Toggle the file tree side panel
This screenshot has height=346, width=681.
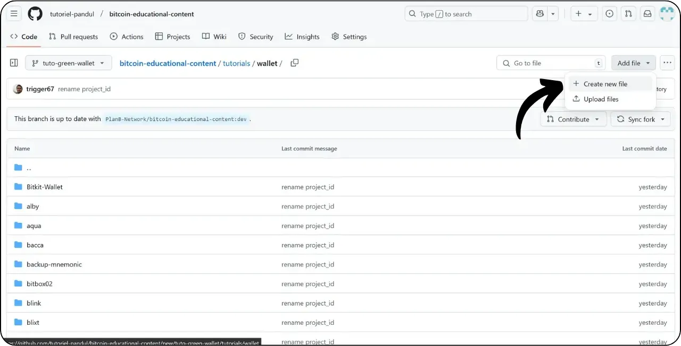click(14, 63)
